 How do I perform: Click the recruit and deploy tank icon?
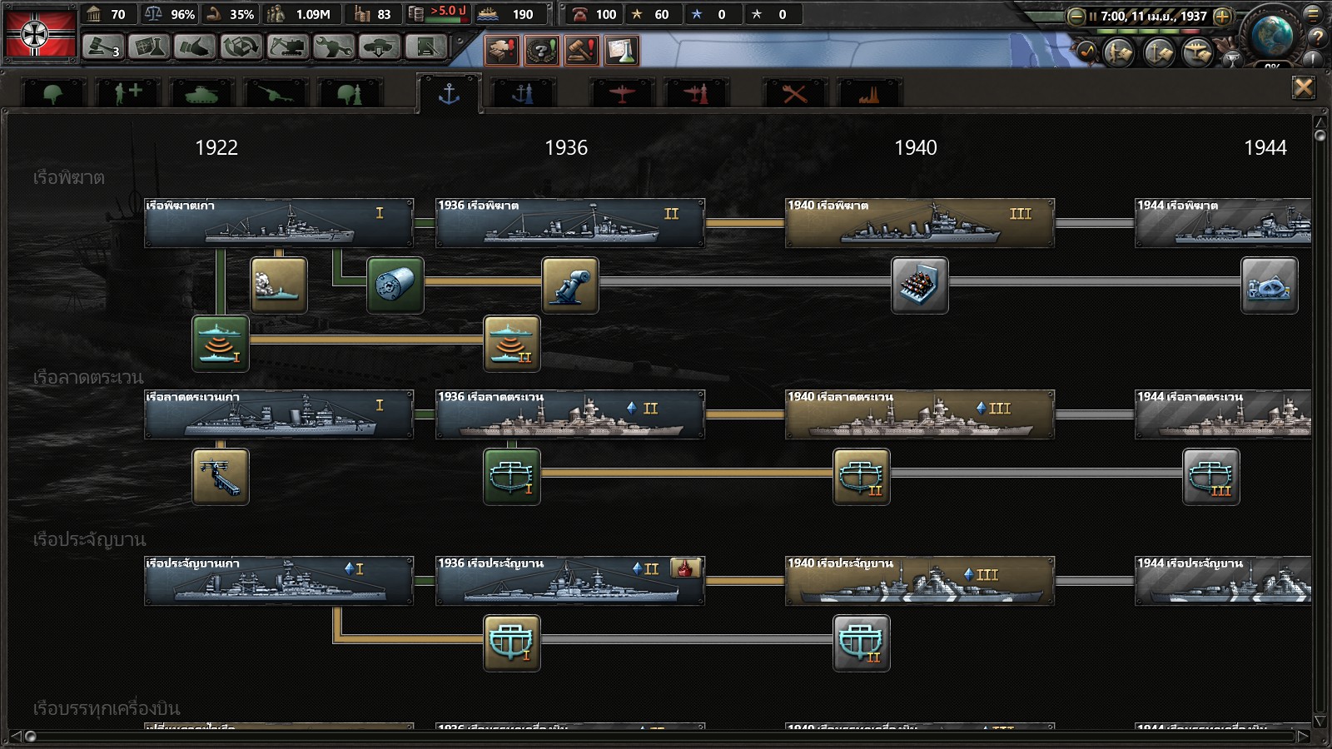tap(379, 47)
